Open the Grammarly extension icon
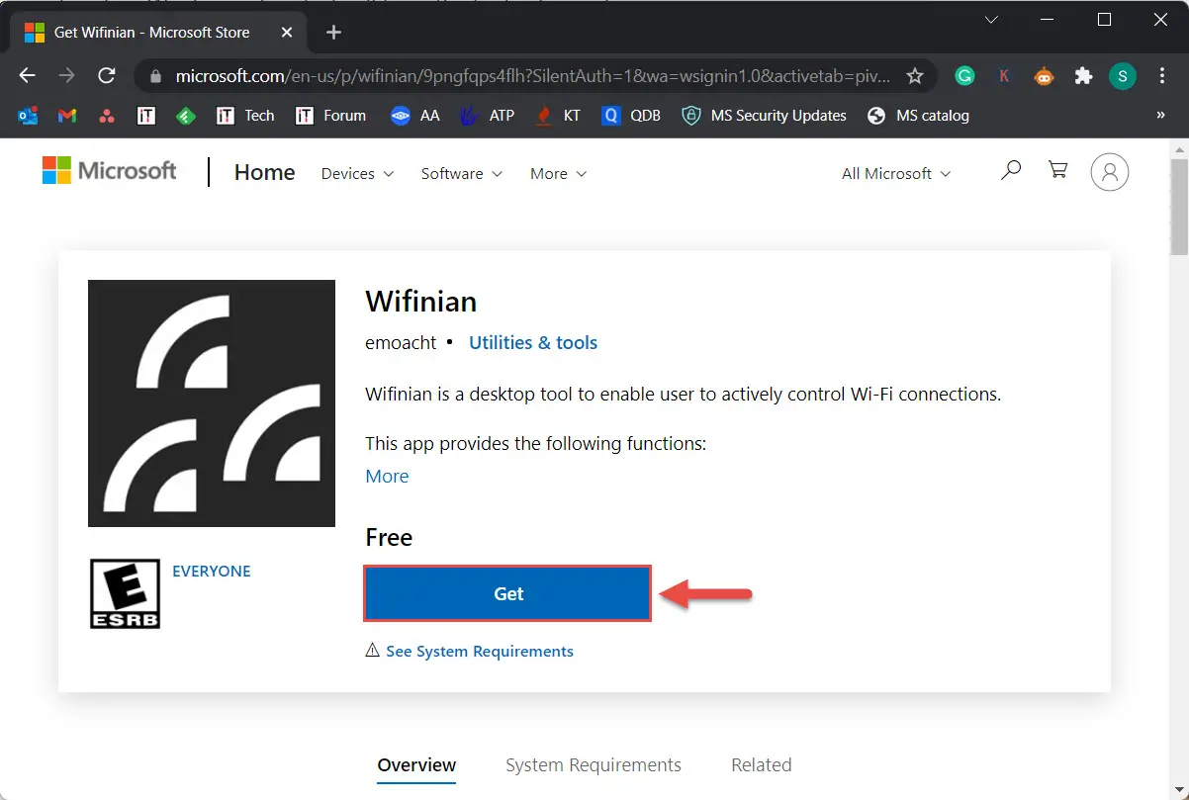This screenshot has height=800, width=1189. point(964,76)
